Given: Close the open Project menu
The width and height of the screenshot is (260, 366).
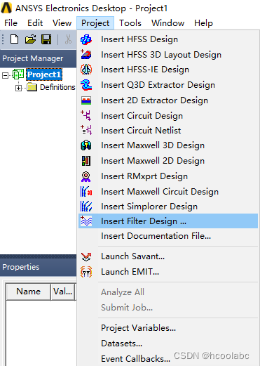Looking at the screenshot, I should coord(95,23).
